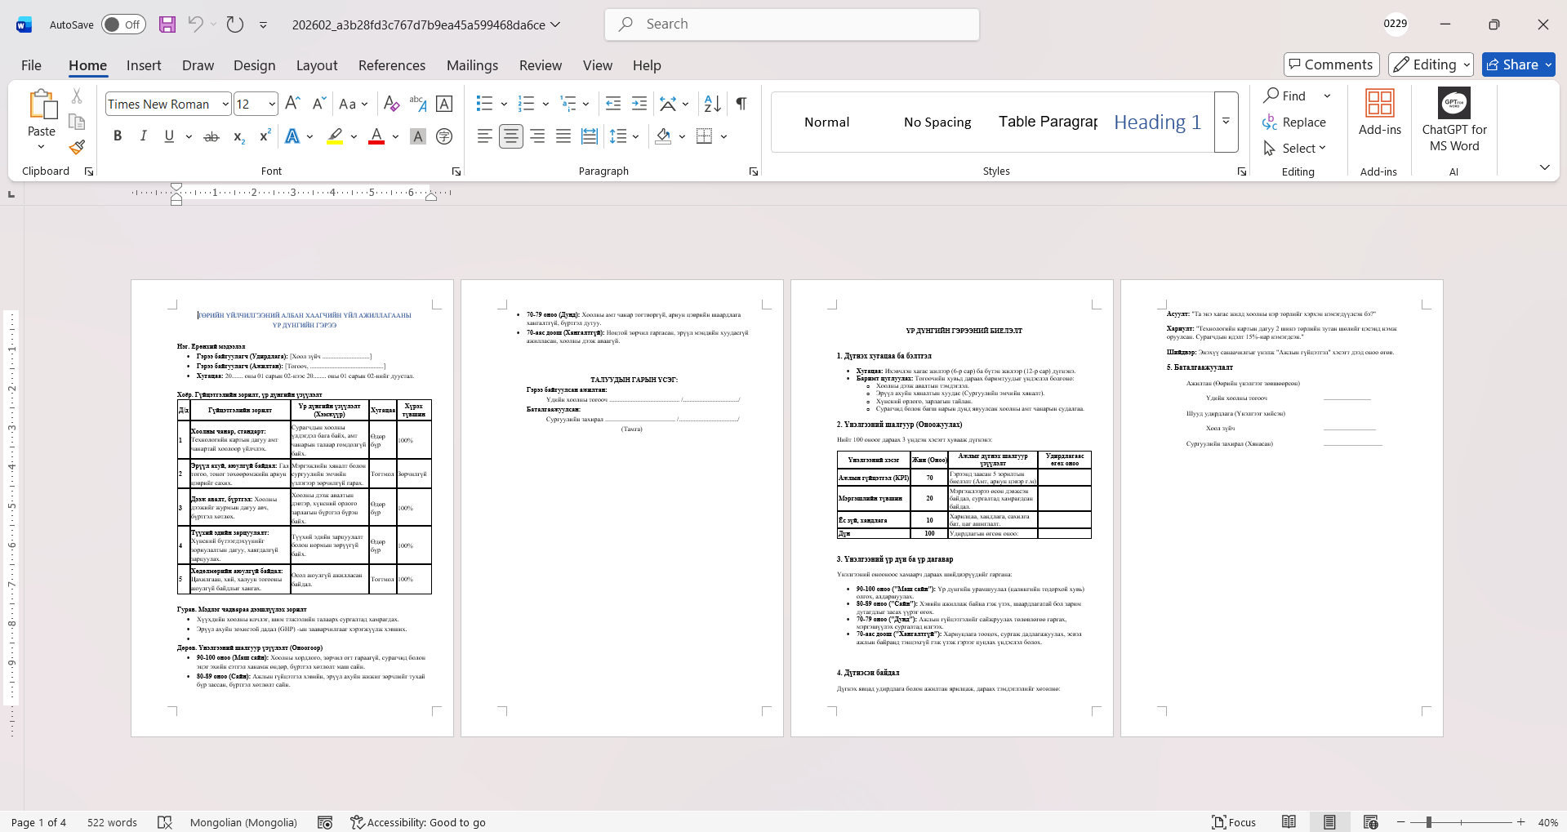Click the Clear All Formatting icon

click(391, 104)
